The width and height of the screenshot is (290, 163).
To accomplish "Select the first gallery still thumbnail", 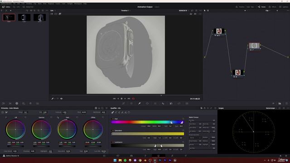I will click(x=9, y=17).
